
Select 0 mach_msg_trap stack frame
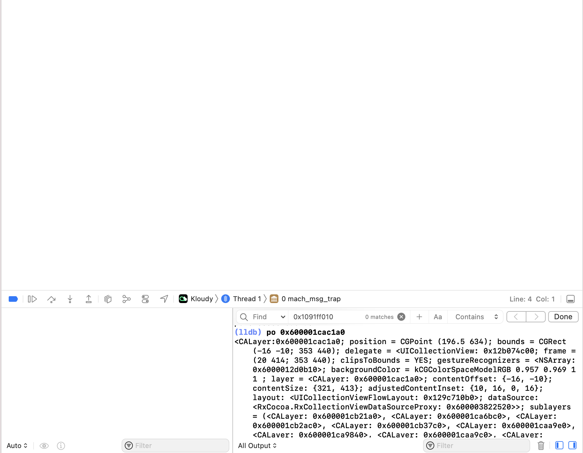305,299
